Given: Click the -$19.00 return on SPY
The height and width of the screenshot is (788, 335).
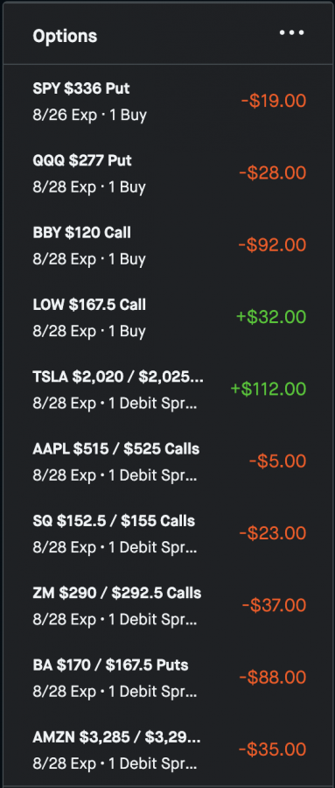Looking at the screenshot, I should pyautogui.click(x=273, y=101).
